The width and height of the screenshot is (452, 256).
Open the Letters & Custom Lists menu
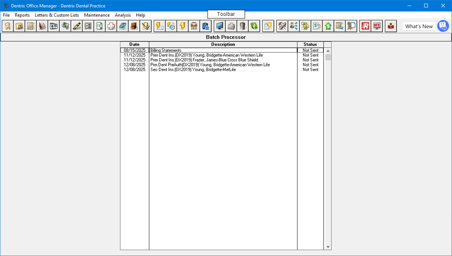pos(56,15)
